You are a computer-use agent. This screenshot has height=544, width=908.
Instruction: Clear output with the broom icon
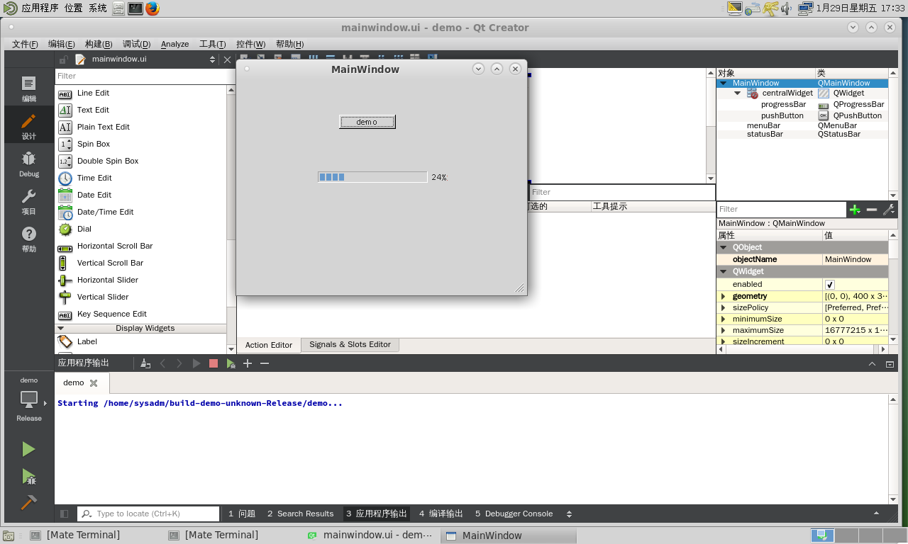[x=145, y=363]
